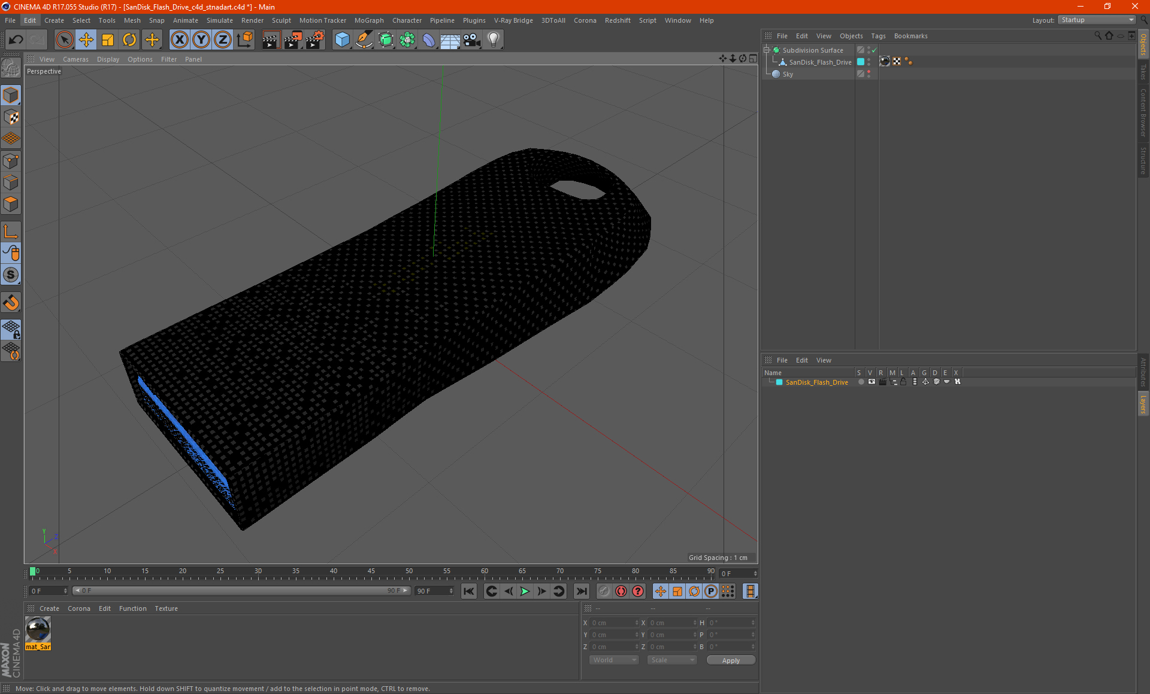Toggle Z axis lock

pos(223,40)
